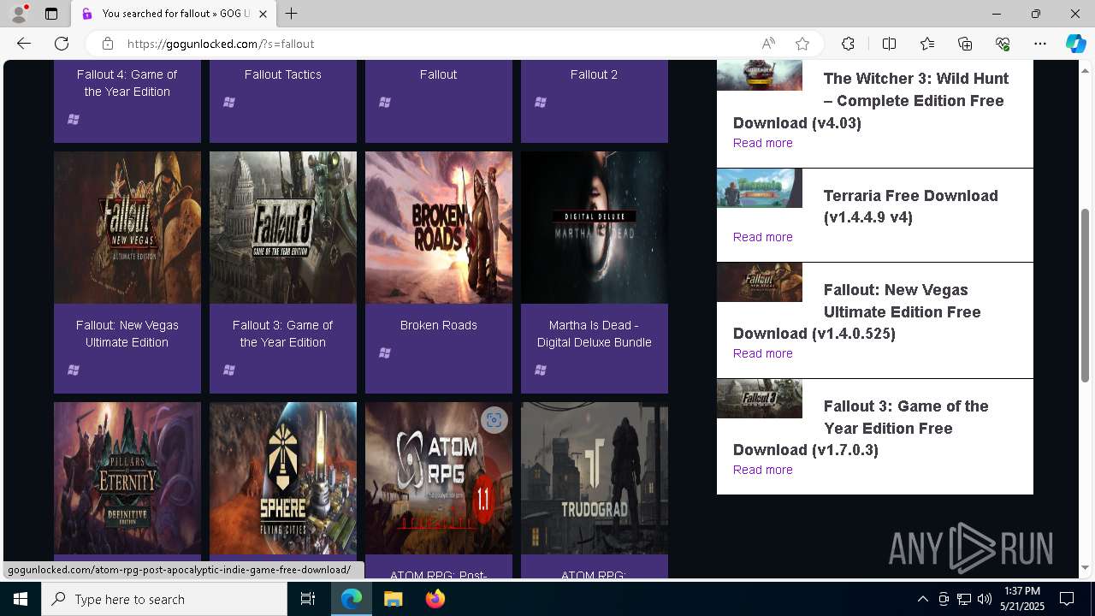Open Sphere Flying Cities cover image
1095x616 pixels.
point(283,478)
